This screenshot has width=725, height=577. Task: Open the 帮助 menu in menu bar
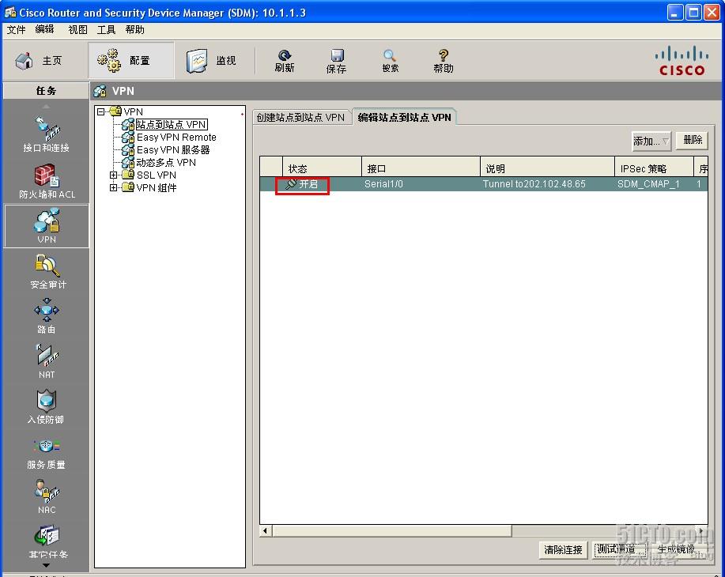(134, 29)
